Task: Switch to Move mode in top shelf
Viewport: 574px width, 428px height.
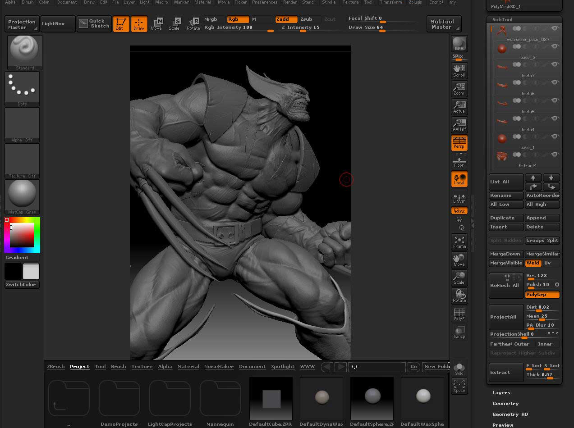Action: [x=156, y=24]
